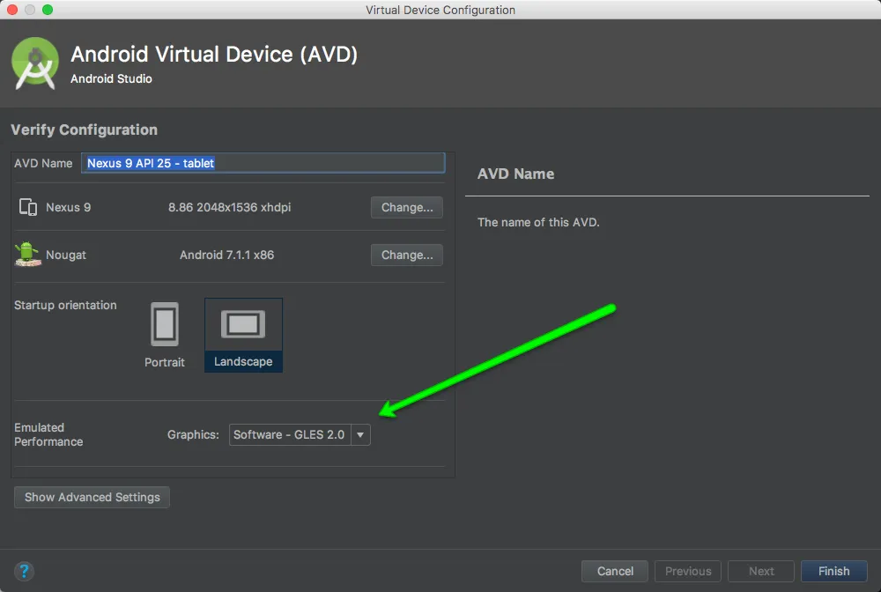
Task: Focus the AVD Name input field
Action: pos(263,163)
